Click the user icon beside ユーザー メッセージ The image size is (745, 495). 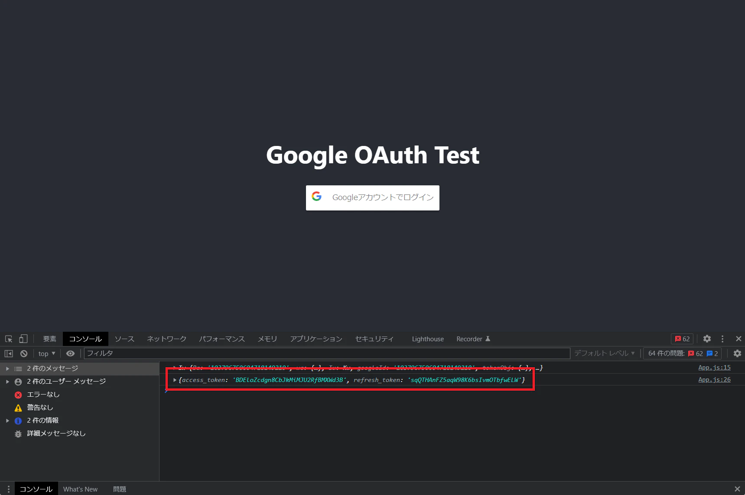[18, 382]
